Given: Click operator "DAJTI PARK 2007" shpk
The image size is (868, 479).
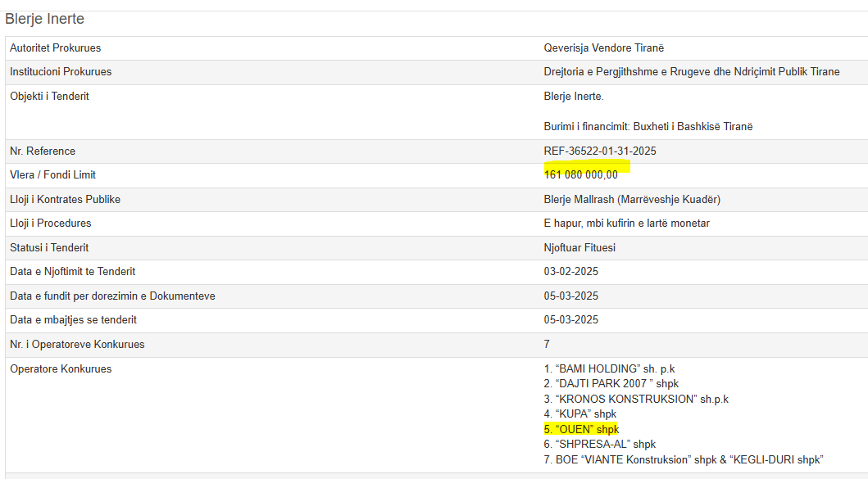Looking at the screenshot, I should click(611, 383).
